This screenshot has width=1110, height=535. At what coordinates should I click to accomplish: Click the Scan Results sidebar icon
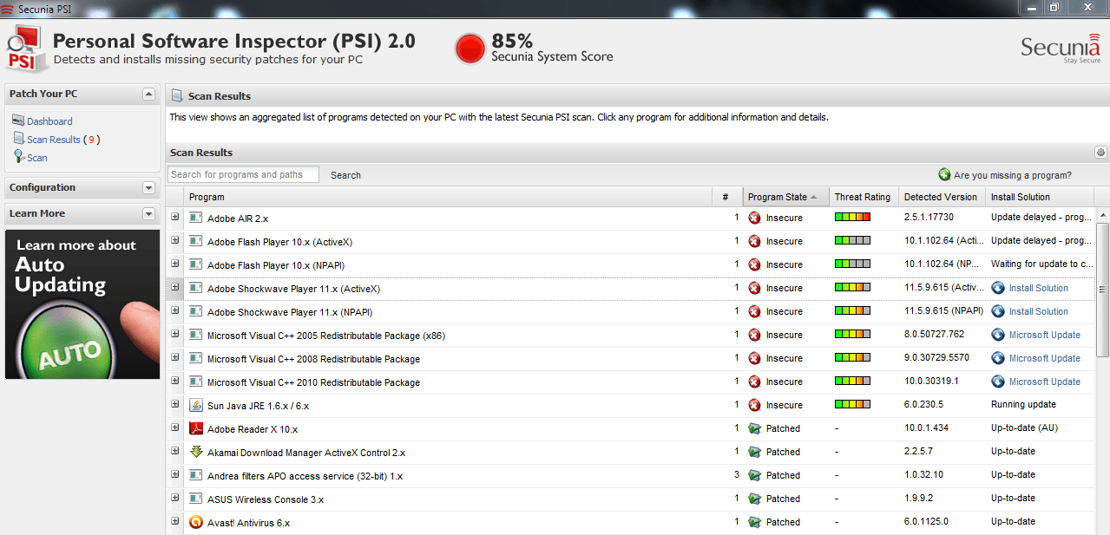pyautogui.click(x=19, y=139)
